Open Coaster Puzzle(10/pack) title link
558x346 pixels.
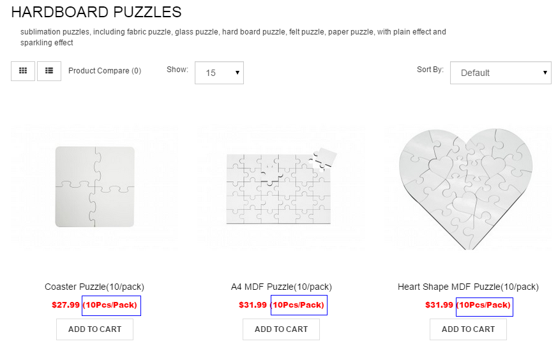94,287
